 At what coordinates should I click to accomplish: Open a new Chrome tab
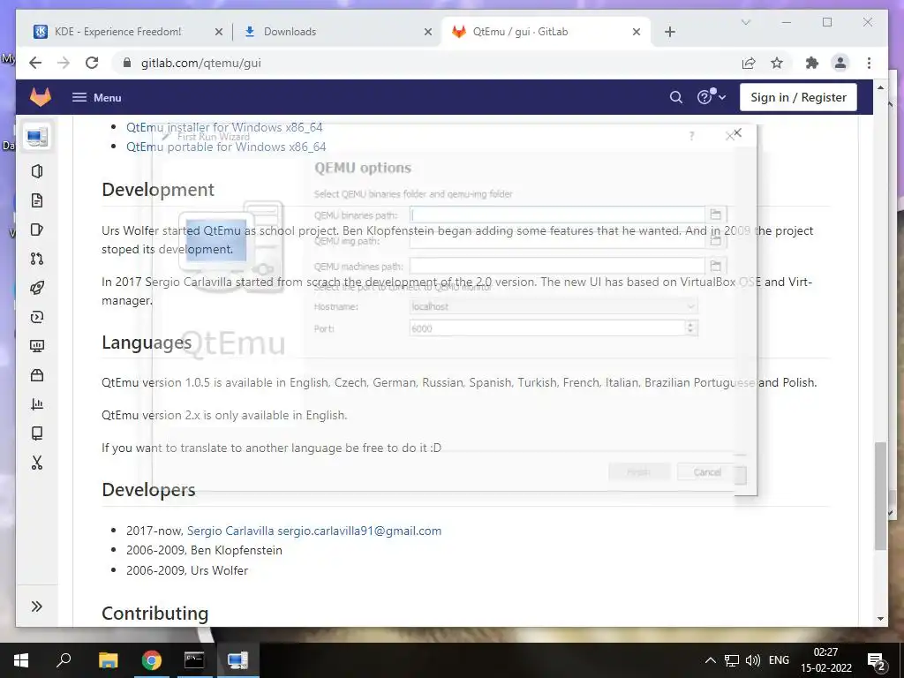pos(669,32)
